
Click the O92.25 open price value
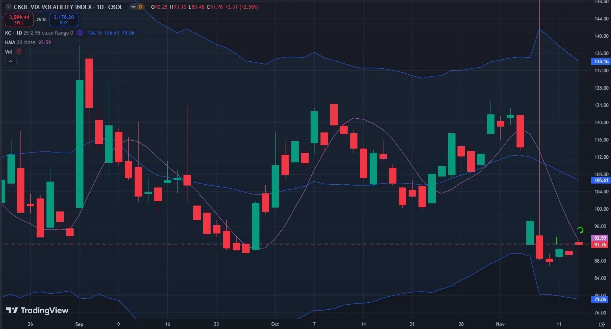pyautogui.click(x=159, y=7)
